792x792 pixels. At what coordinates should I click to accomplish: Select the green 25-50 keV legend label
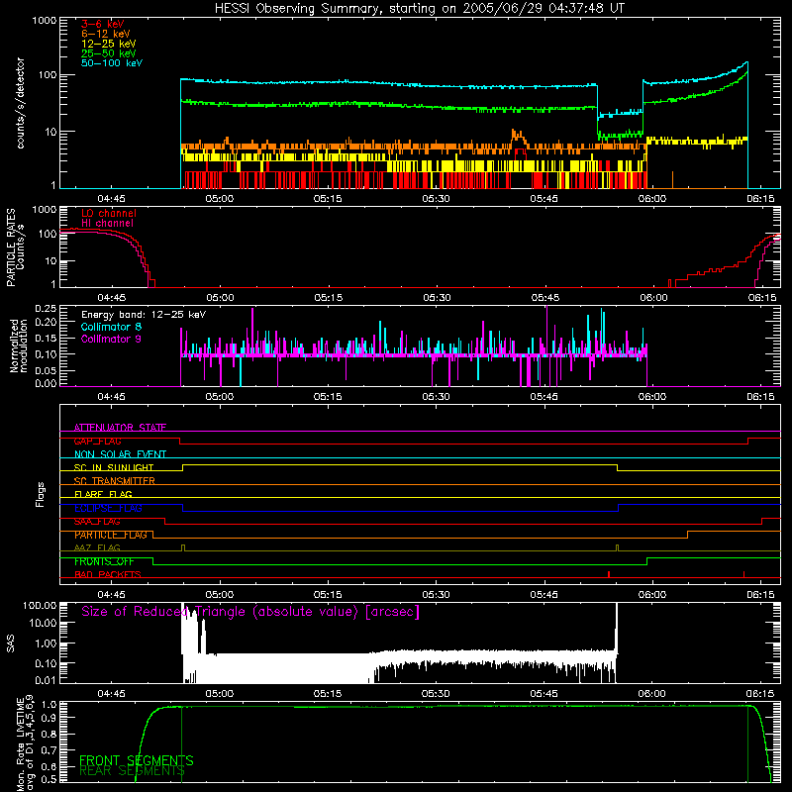pyautogui.click(x=109, y=53)
